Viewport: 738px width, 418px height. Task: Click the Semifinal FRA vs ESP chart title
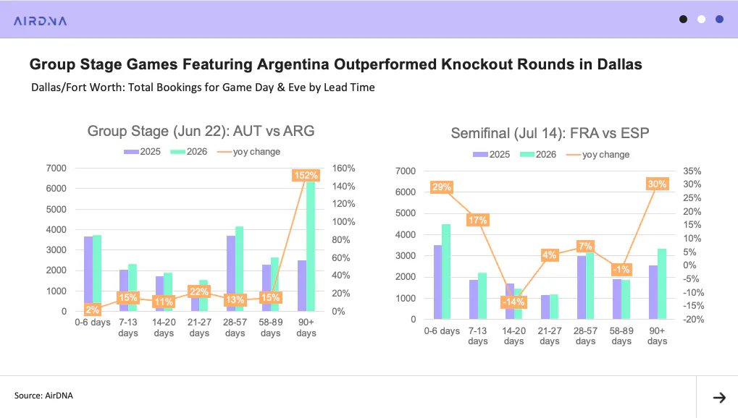coord(550,133)
